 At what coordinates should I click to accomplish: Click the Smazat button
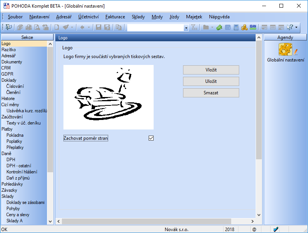pos(211,93)
